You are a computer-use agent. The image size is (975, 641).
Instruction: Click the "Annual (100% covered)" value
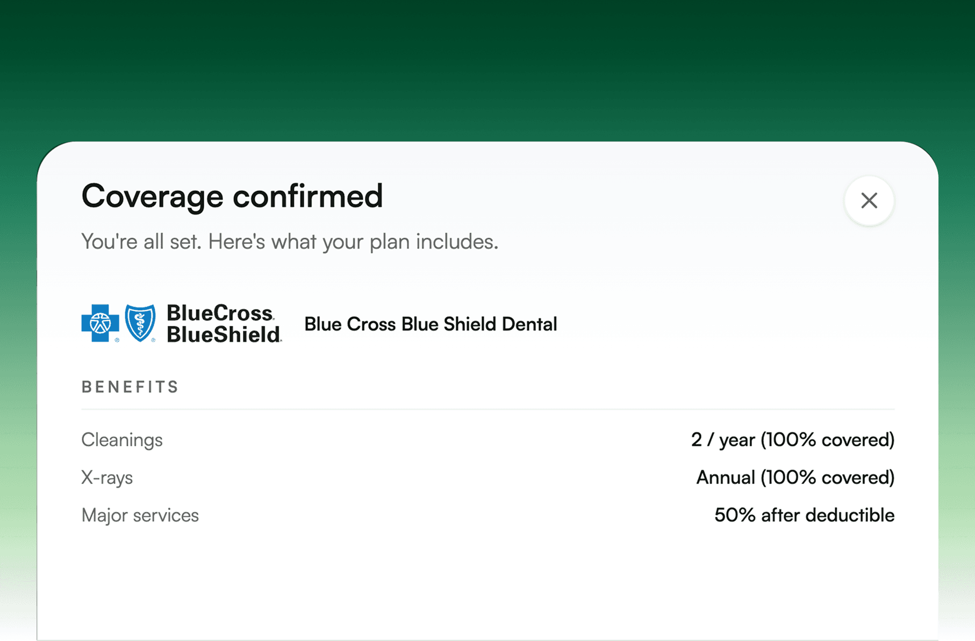pos(795,478)
